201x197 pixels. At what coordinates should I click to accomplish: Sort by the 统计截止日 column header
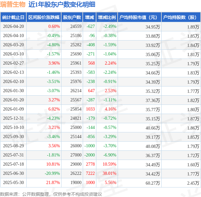point(13,17)
